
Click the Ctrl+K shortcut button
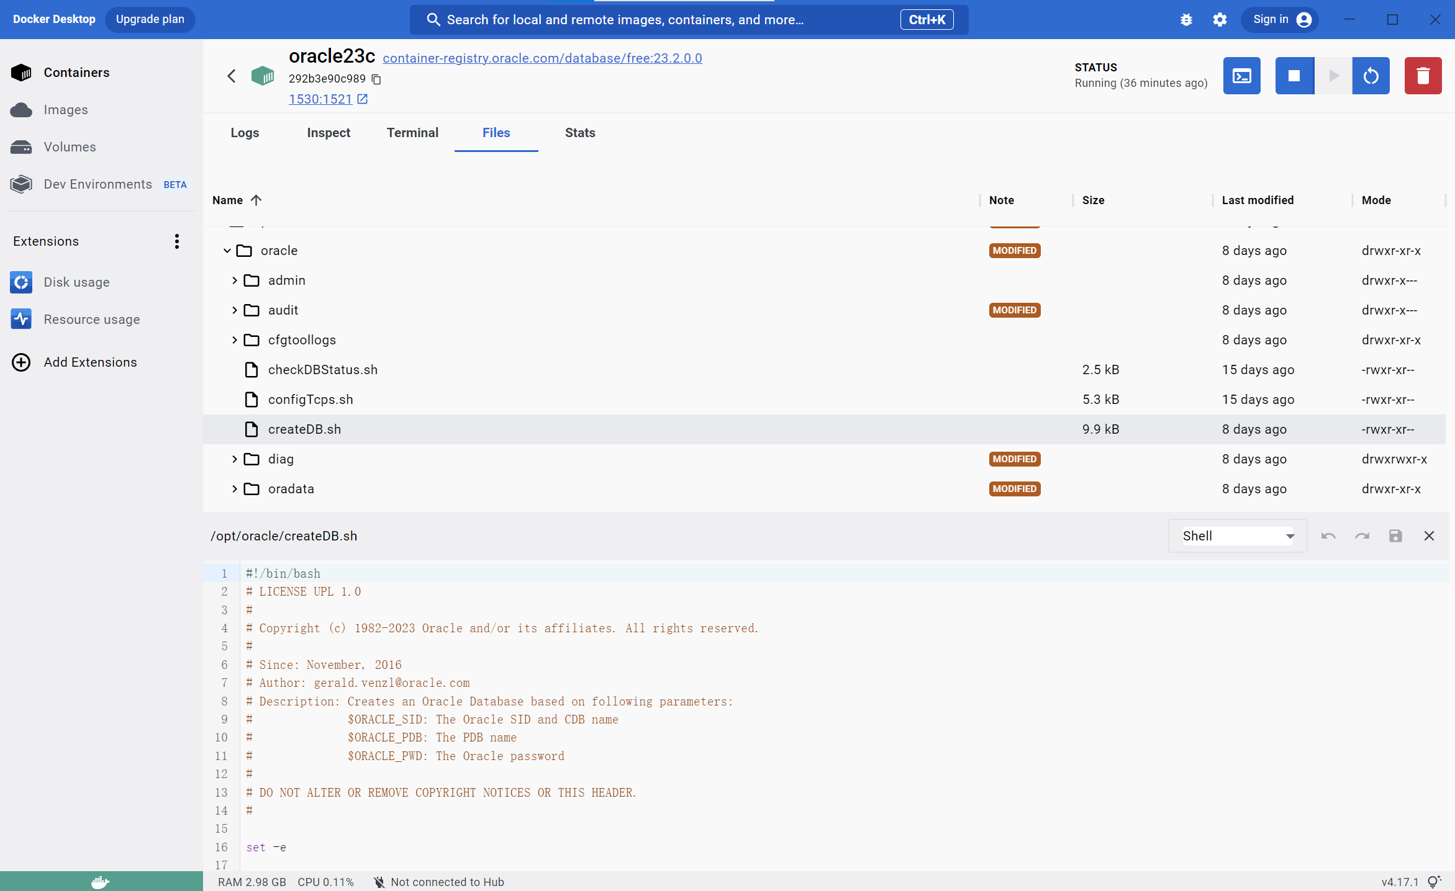point(927,19)
